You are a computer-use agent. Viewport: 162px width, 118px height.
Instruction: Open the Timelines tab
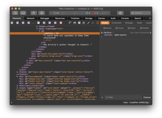[x=75, y=18]
